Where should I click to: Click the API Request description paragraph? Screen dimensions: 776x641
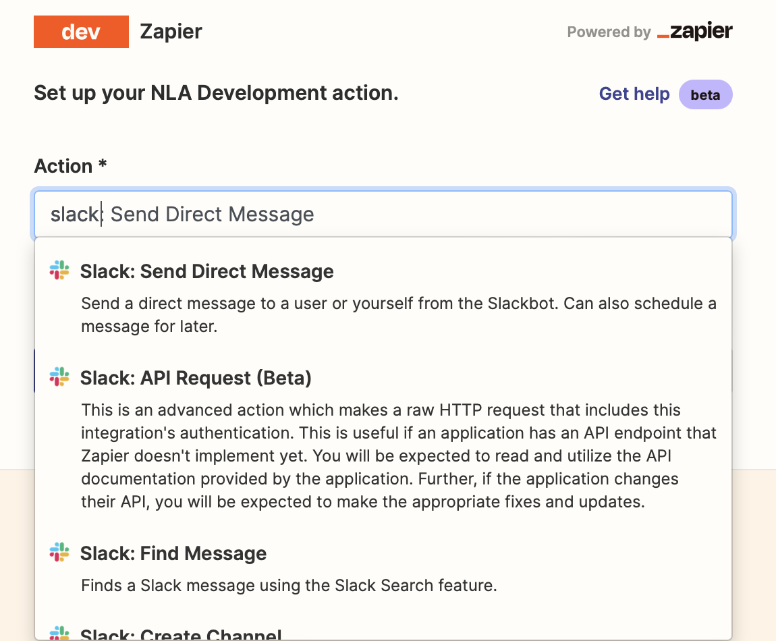(398, 456)
